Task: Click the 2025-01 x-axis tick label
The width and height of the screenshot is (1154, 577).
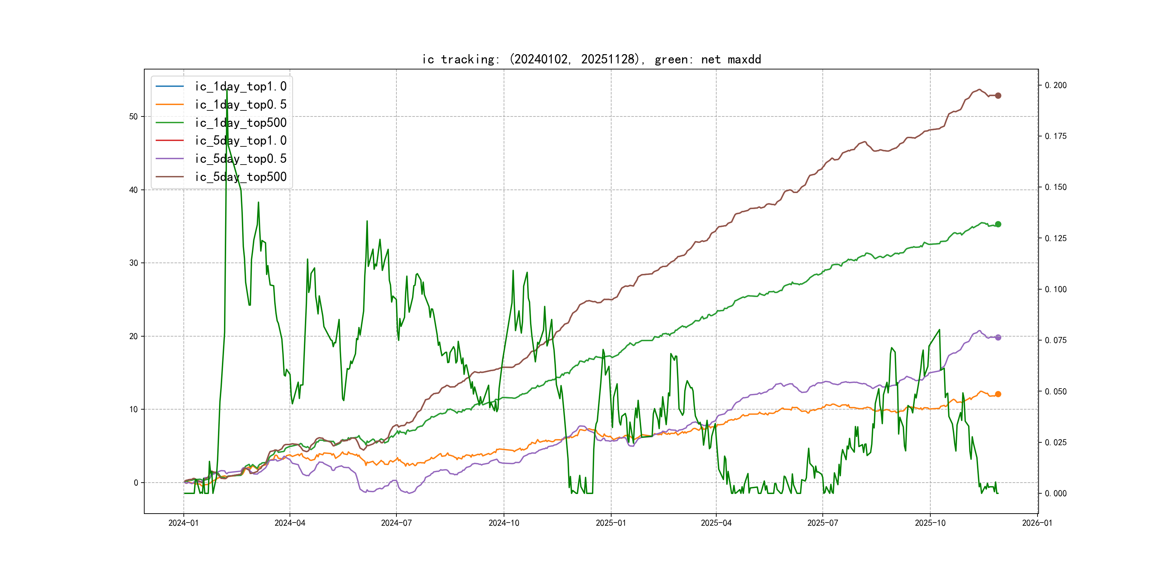Action: [610, 523]
